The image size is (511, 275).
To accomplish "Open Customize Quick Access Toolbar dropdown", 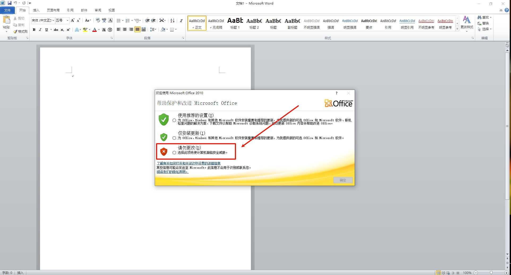I will (30, 3).
